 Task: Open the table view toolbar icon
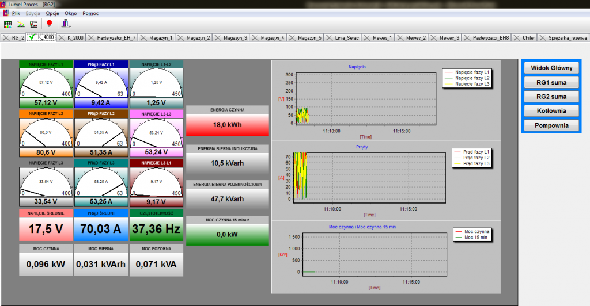[x=7, y=24]
